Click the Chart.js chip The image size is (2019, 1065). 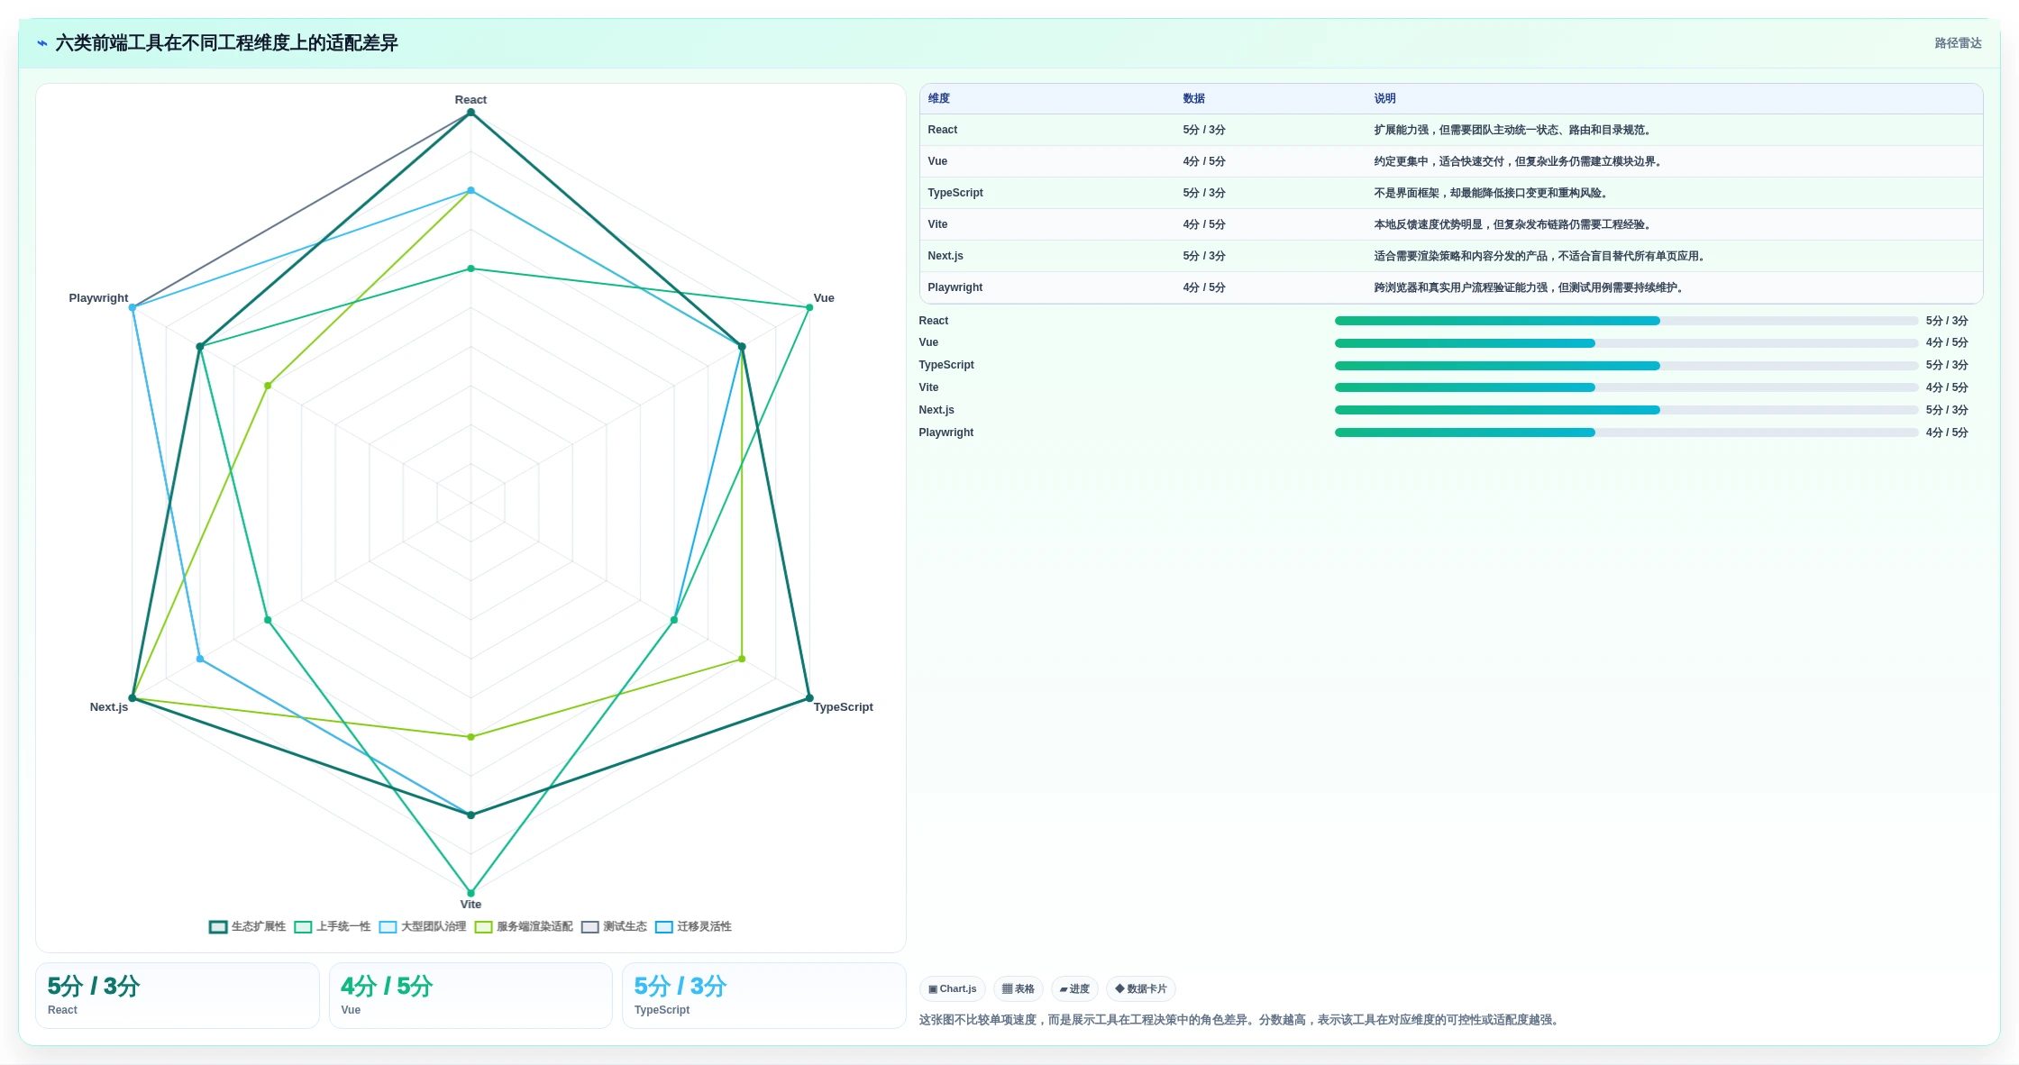tap(953, 988)
